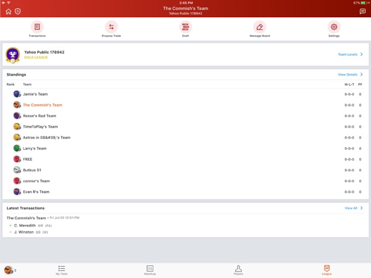Select The Commish's Team helmet icon
Screen dimensions: 371x278
pyautogui.click(x=17, y=105)
